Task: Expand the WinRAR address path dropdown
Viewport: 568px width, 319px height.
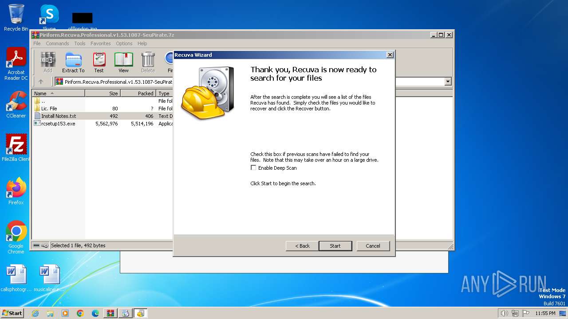Action: point(448,82)
